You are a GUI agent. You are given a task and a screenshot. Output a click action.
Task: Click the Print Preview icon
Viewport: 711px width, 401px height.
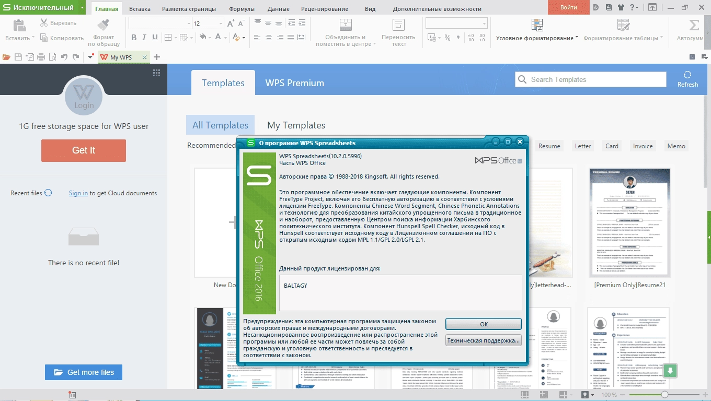(x=53, y=57)
